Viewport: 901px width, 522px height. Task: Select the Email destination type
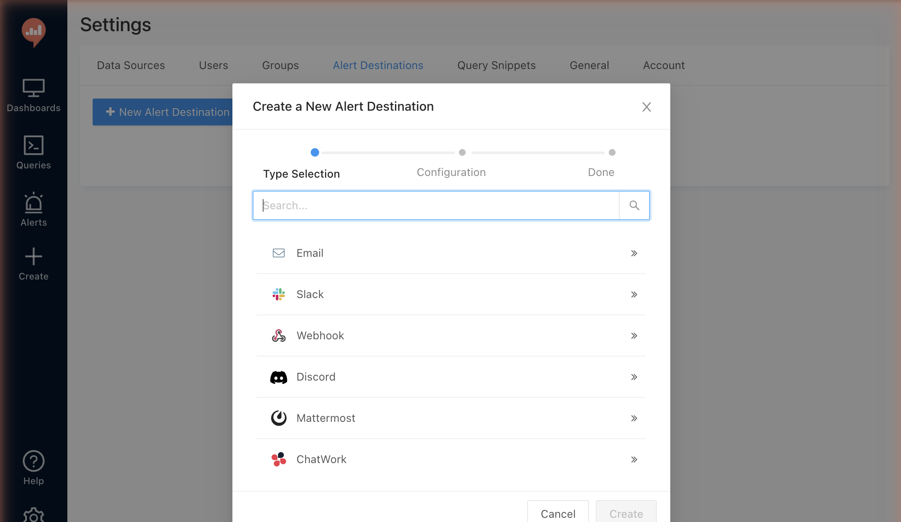(451, 253)
